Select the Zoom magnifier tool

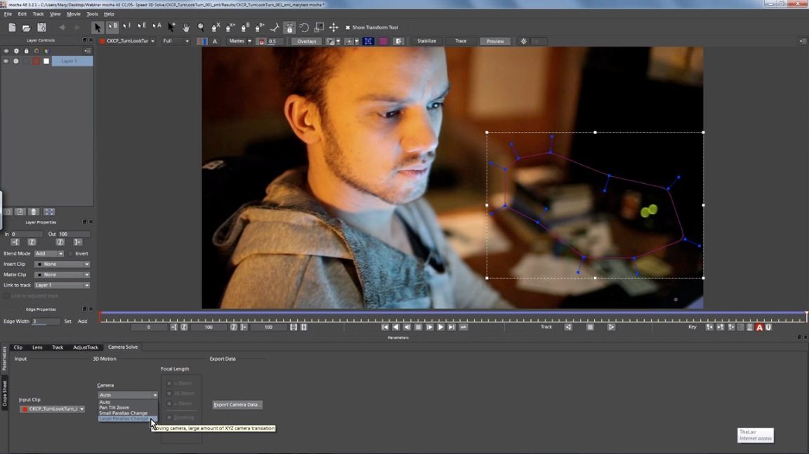pyautogui.click(x=201, y=27)
